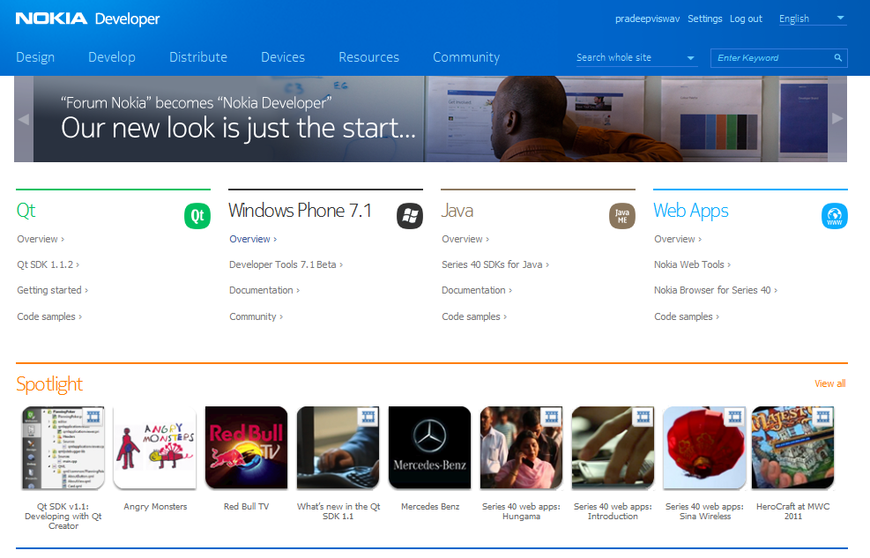The image size is (870, 558).
Task: Open the Resources menu
Action: point(369,57)
